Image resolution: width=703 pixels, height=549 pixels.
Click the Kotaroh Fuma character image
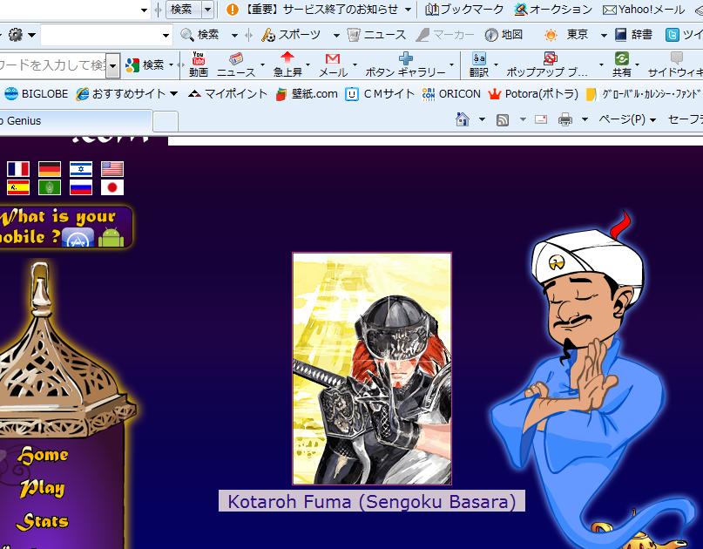372,369
